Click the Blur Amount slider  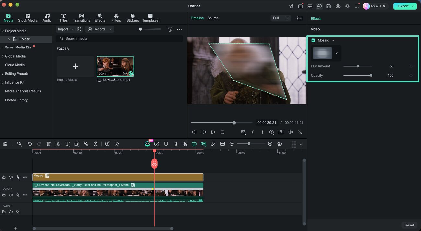point(358,66)
